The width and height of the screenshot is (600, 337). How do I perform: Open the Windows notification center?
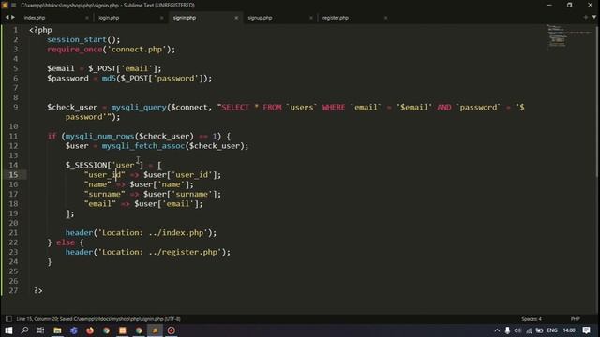pos(586,330)
